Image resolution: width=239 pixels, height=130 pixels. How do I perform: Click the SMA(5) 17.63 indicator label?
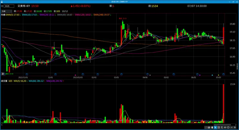[x=13, y=15]
